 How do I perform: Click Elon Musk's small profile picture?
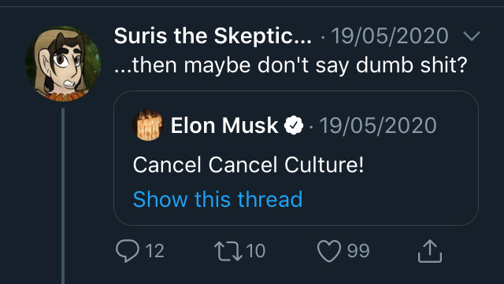(x=148, y=125)
